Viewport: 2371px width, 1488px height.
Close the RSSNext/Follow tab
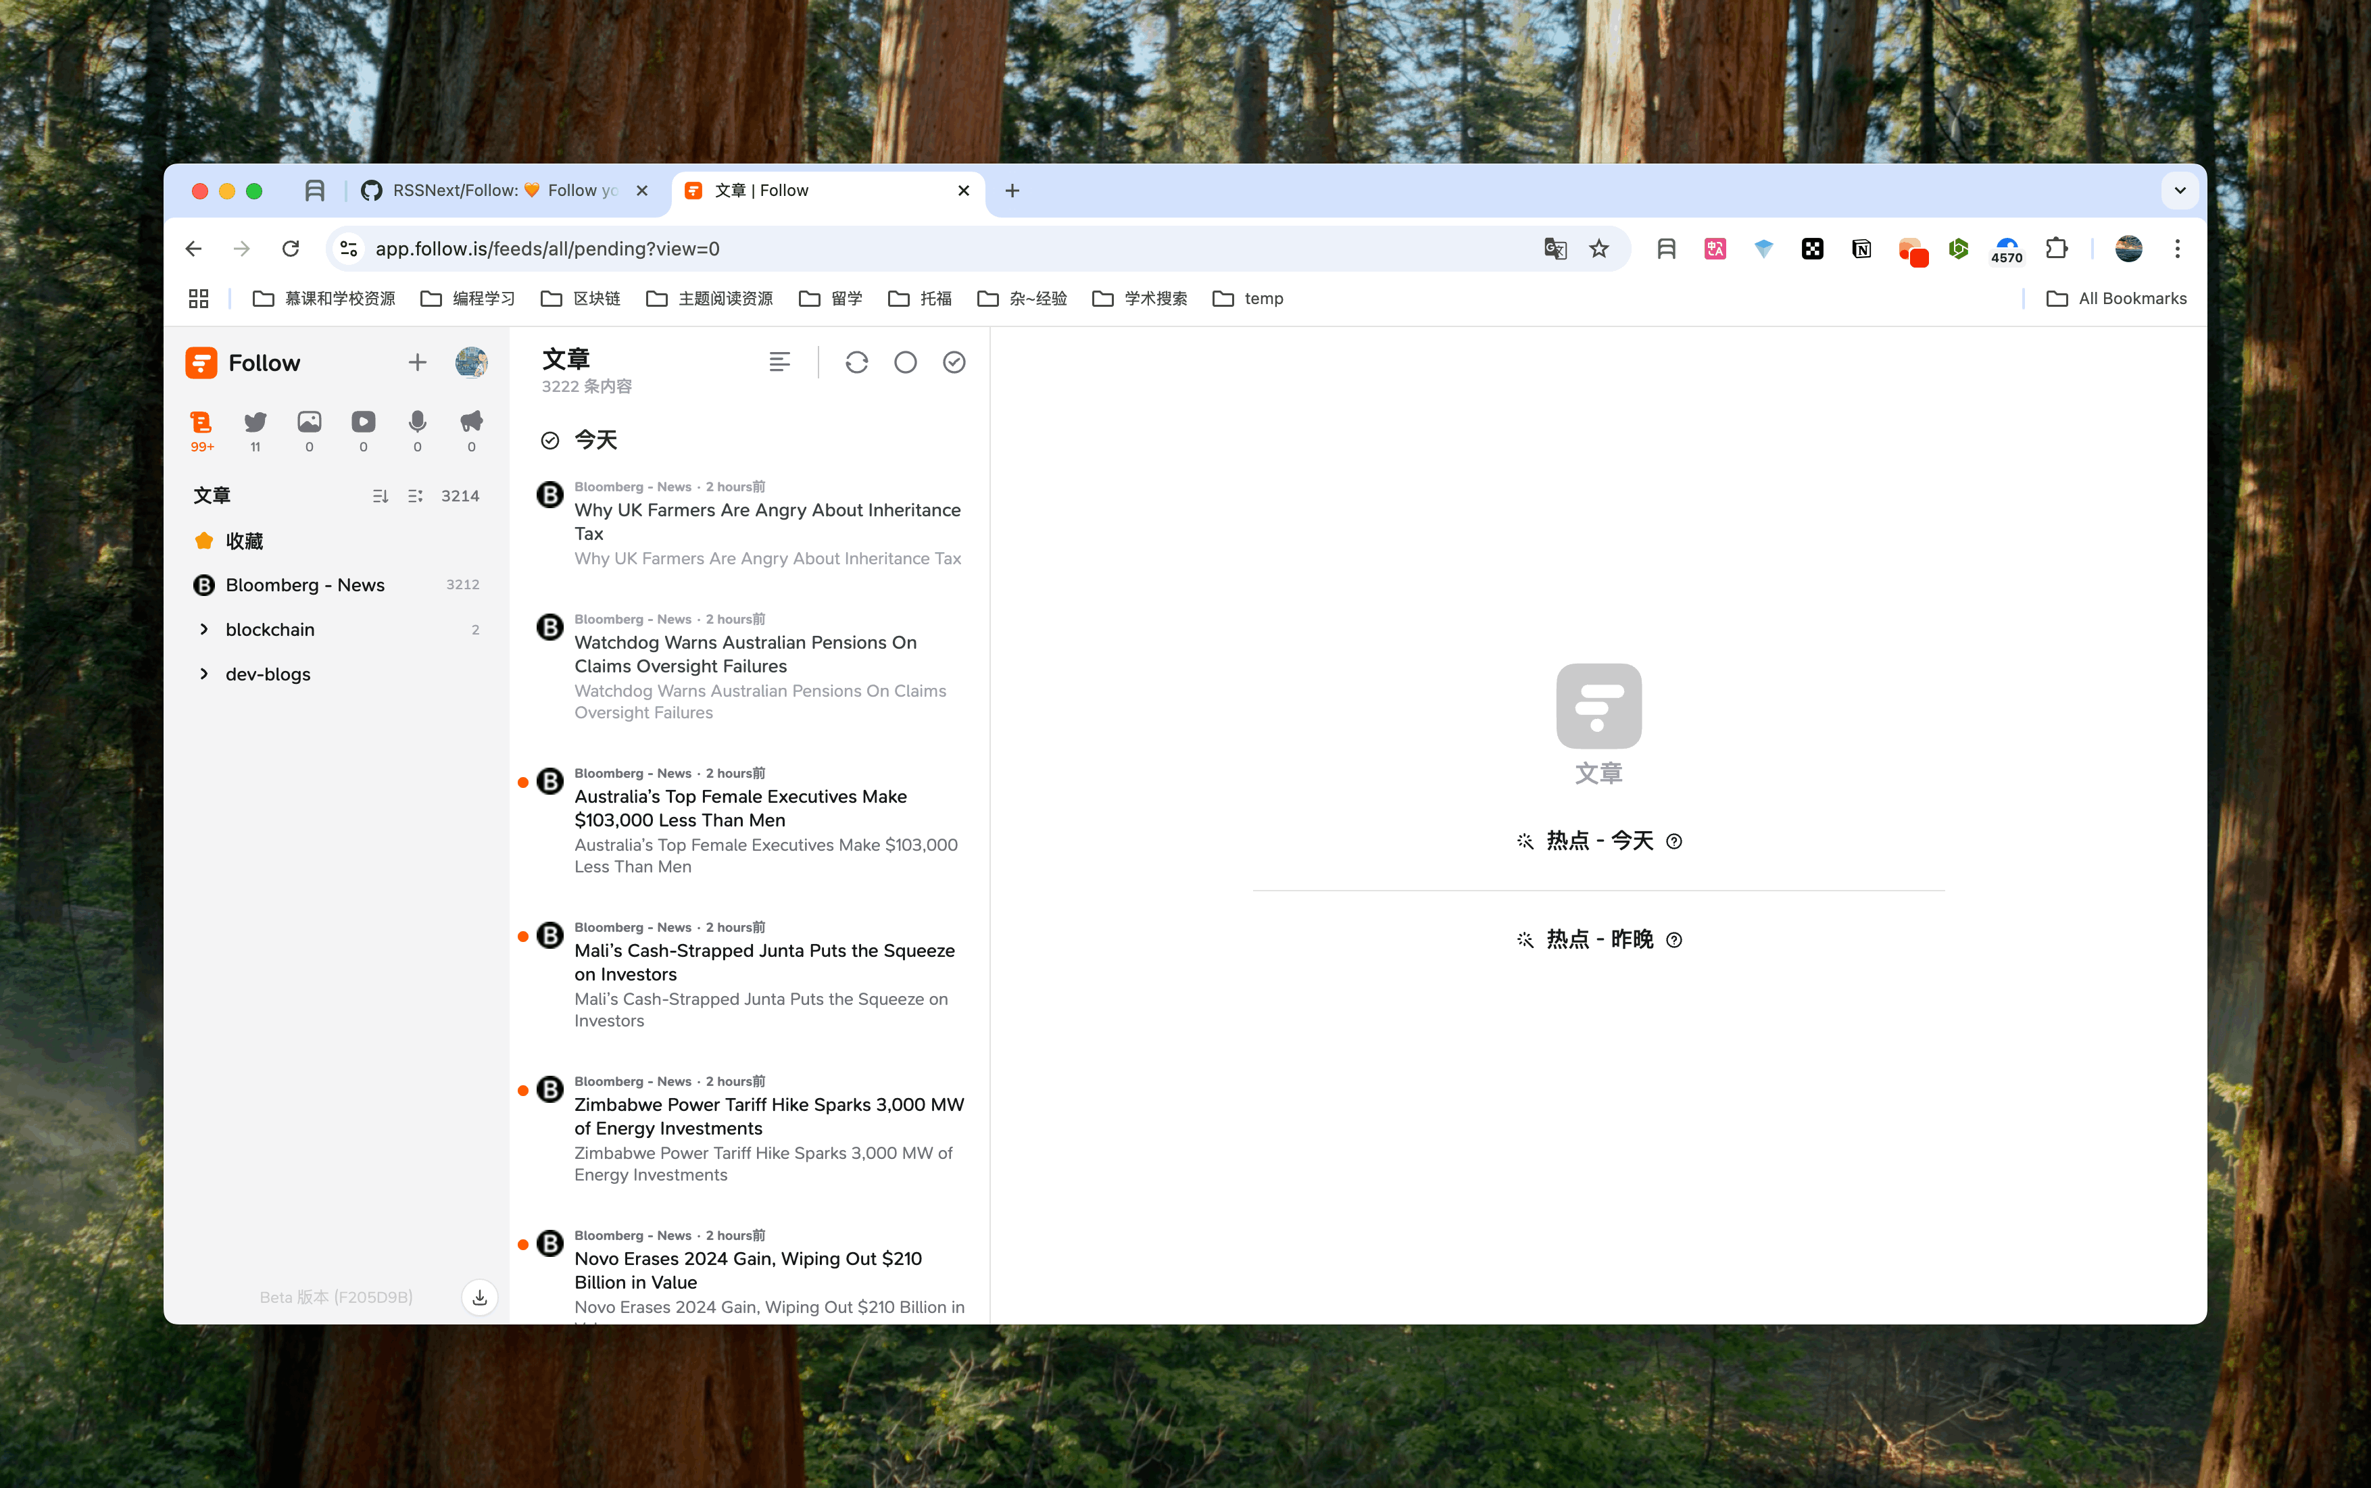pos(641,190)
